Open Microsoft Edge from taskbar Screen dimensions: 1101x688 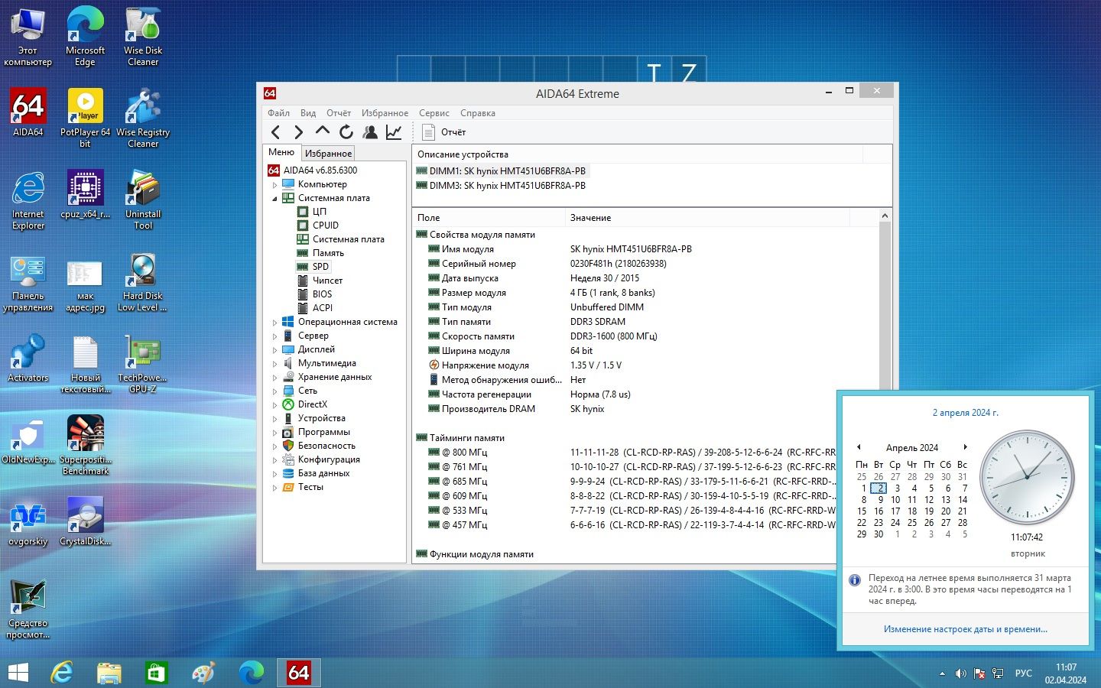pos(252,673)
